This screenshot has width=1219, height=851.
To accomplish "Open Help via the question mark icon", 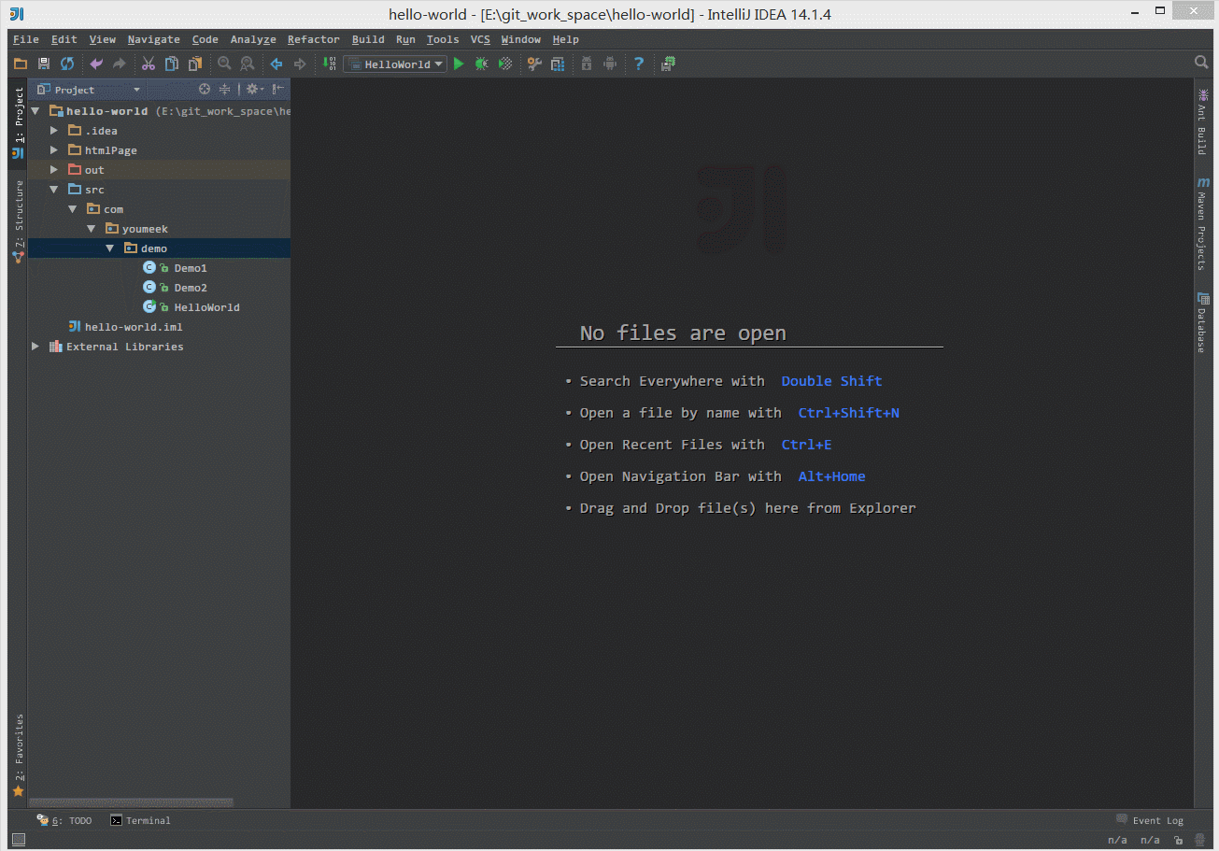I will tap(639, 64).
